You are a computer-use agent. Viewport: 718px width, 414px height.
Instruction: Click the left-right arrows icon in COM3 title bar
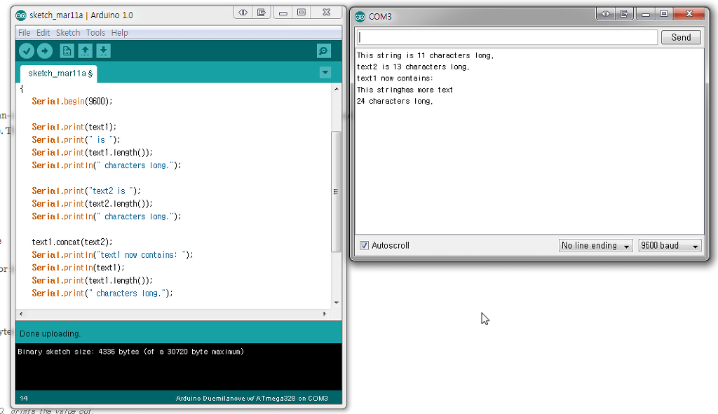[606, 14]
